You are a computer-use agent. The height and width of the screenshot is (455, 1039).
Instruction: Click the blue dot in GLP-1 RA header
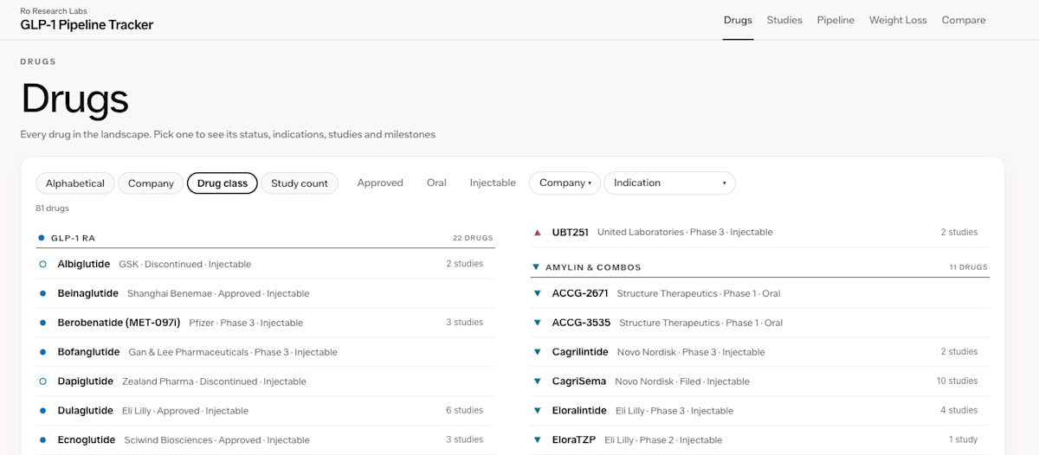coord(41,237)
